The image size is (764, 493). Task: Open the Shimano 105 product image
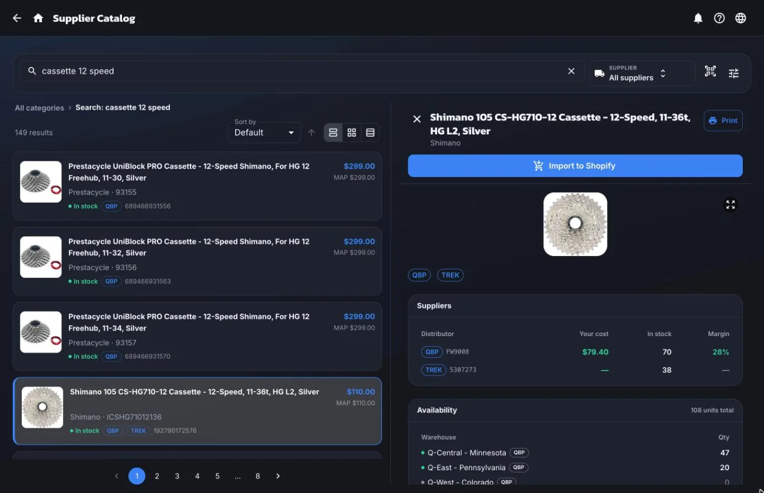[575, 224]
